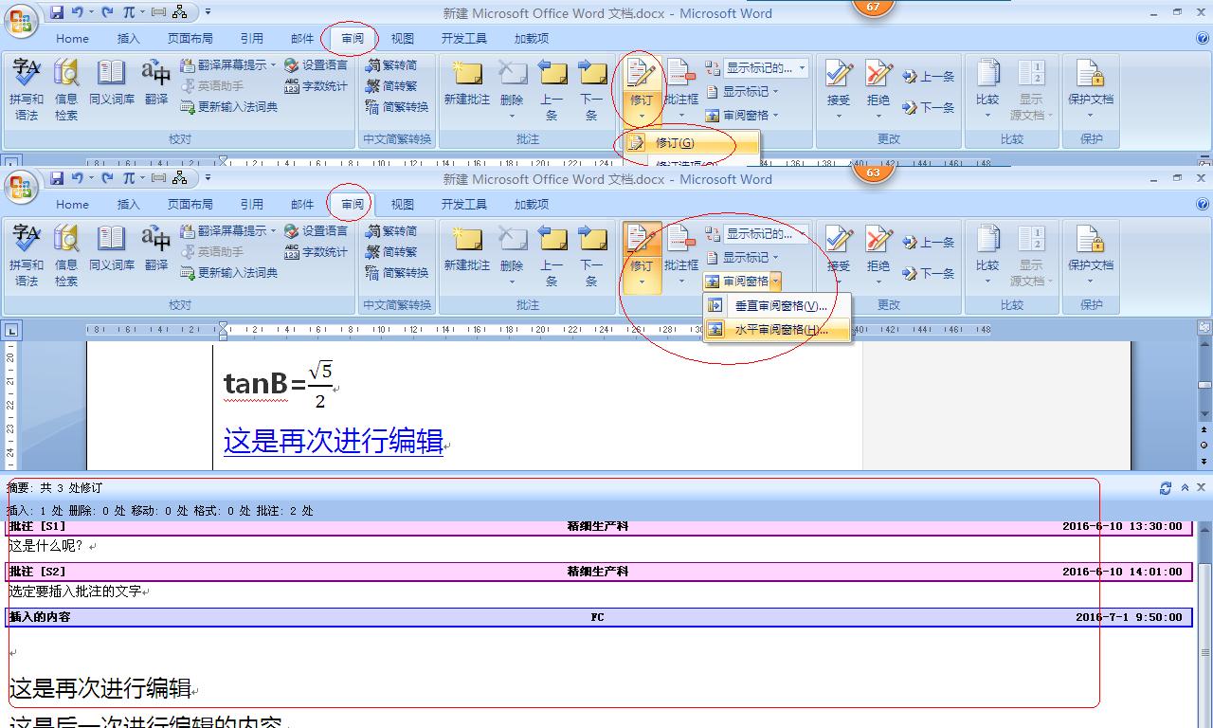1213x728 pixels.
Task: Collapse review pane summary with the double-chevron icon
Action: (1185, 487)
